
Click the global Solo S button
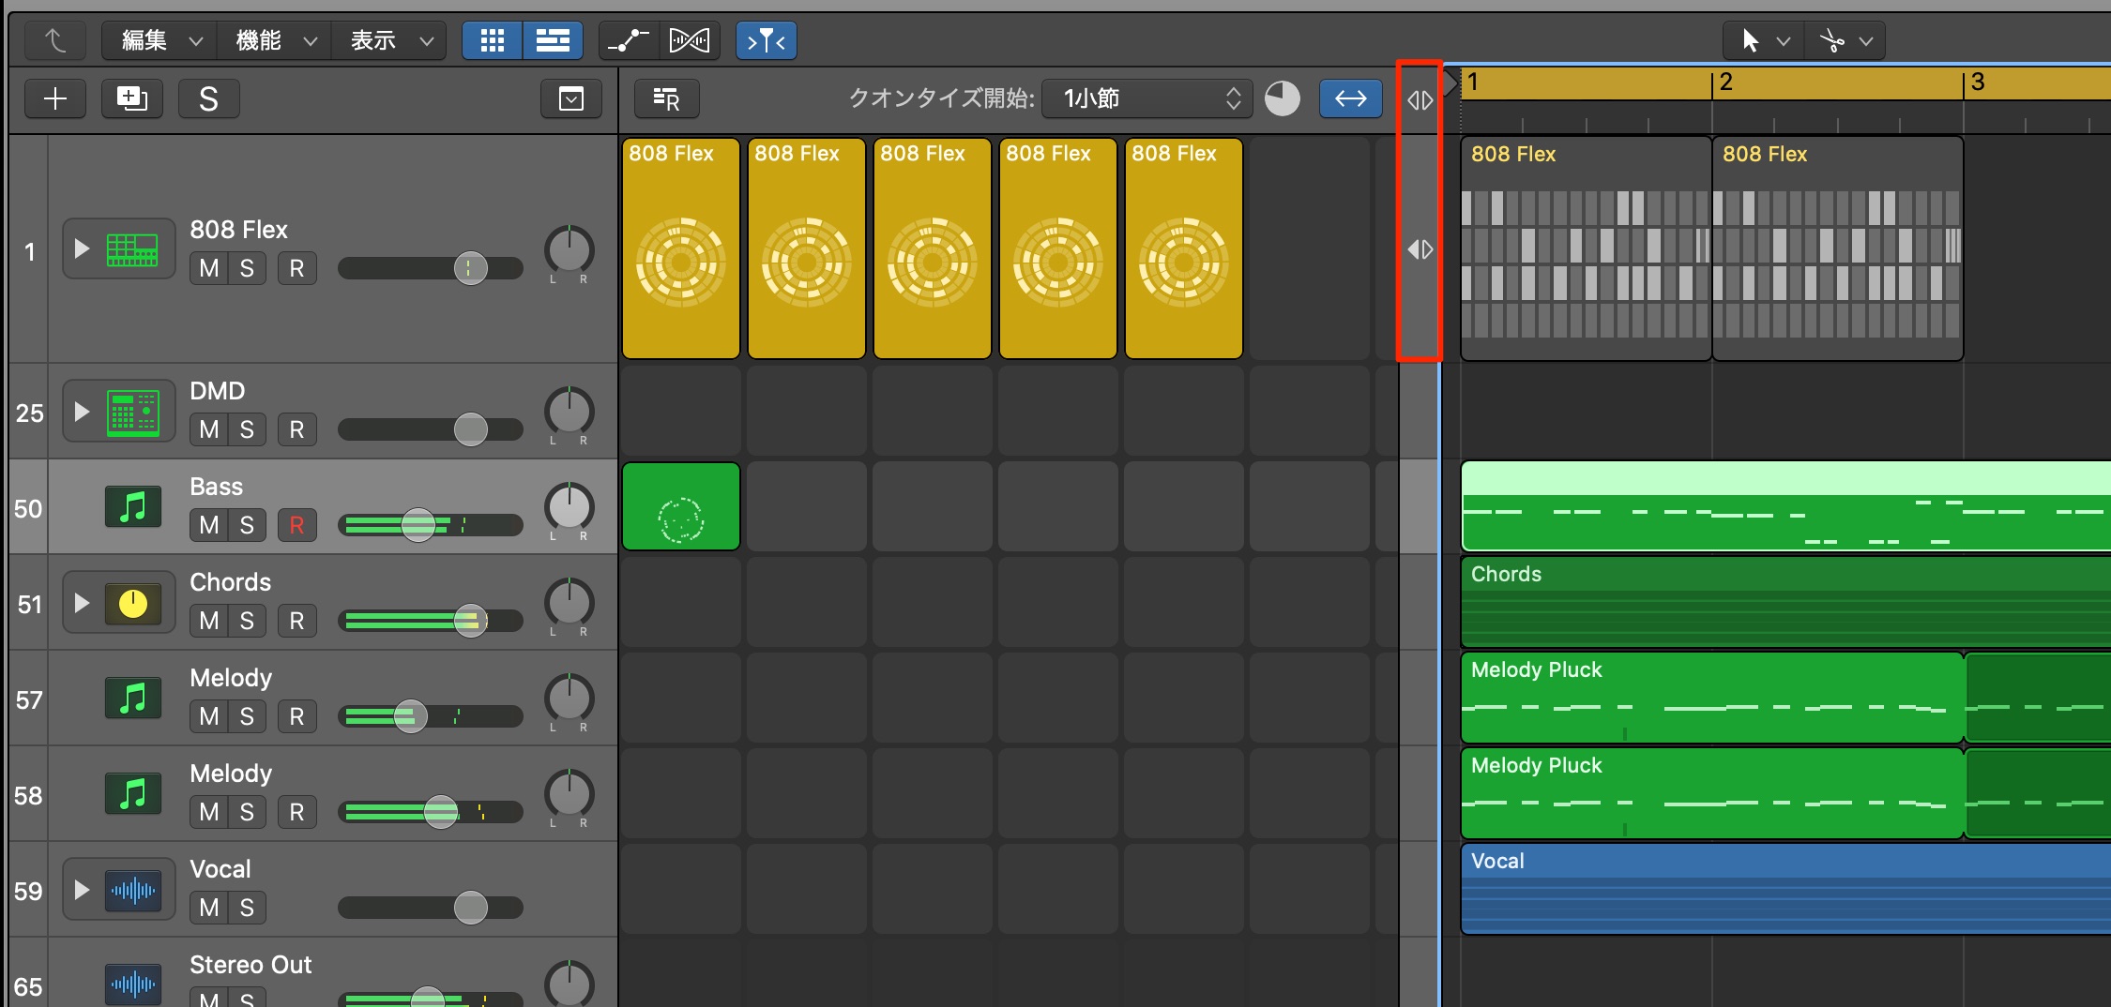(208, 98)
